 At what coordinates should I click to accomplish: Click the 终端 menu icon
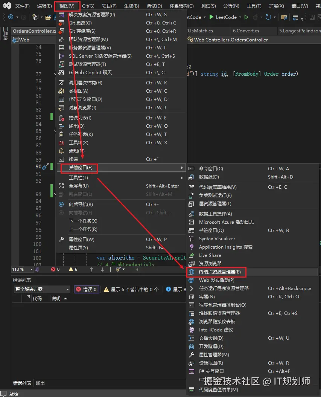click(x=61, y=159)
